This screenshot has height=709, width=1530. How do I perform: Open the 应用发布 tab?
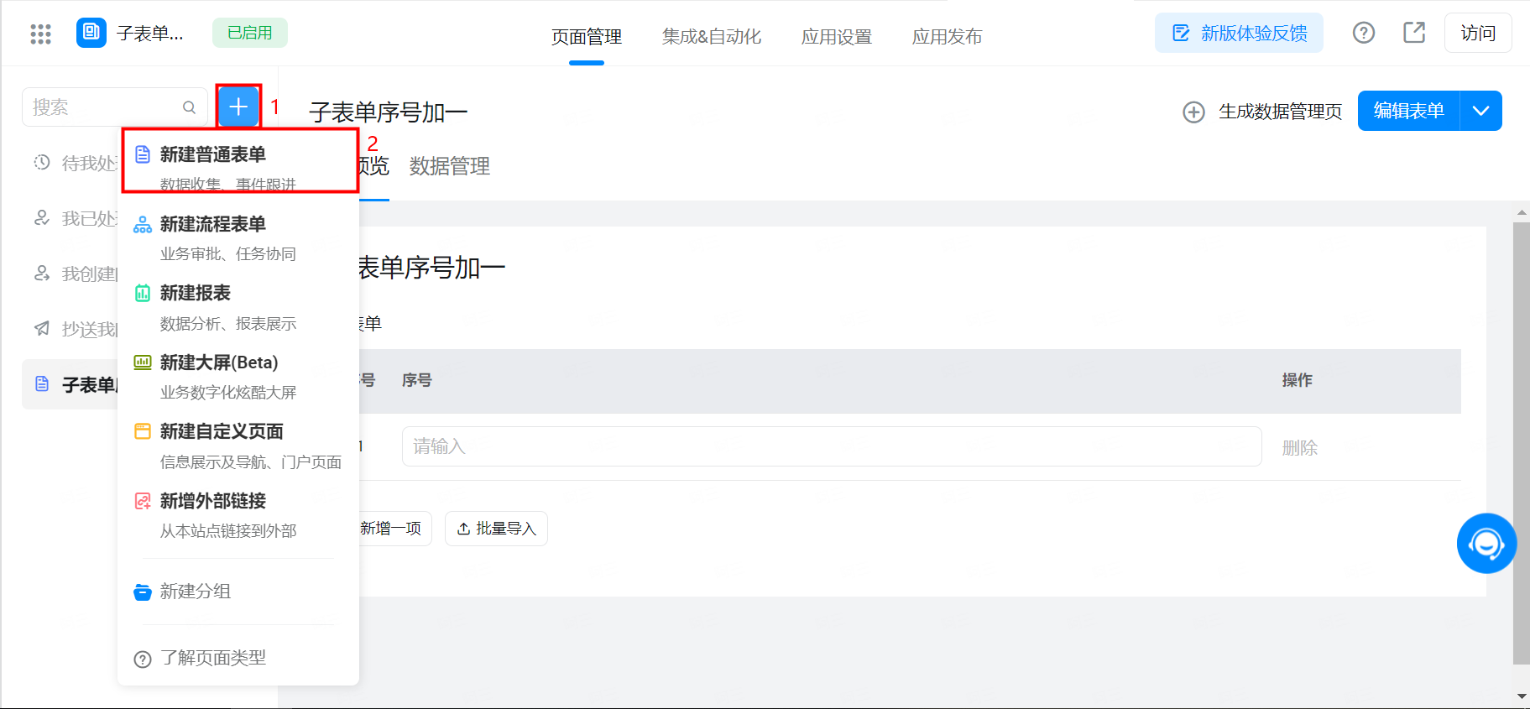947,37
